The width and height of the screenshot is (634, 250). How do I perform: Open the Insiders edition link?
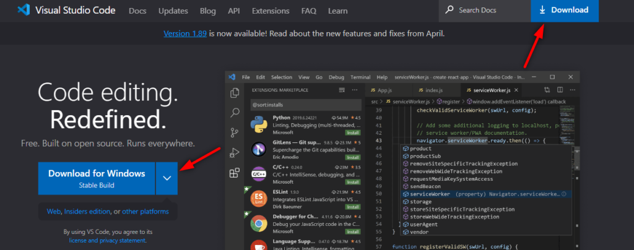pyautogui.click(x=87, y=211)
